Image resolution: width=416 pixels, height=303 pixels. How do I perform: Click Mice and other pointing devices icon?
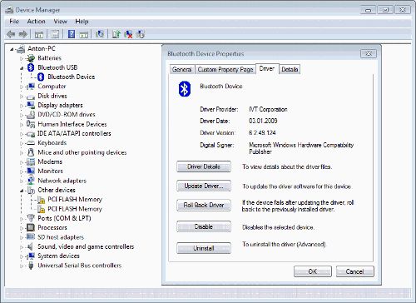(31, 152)
